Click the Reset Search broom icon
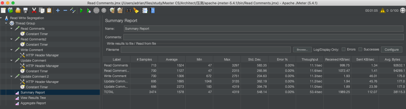Screen dimensions: 406x109 136,11
